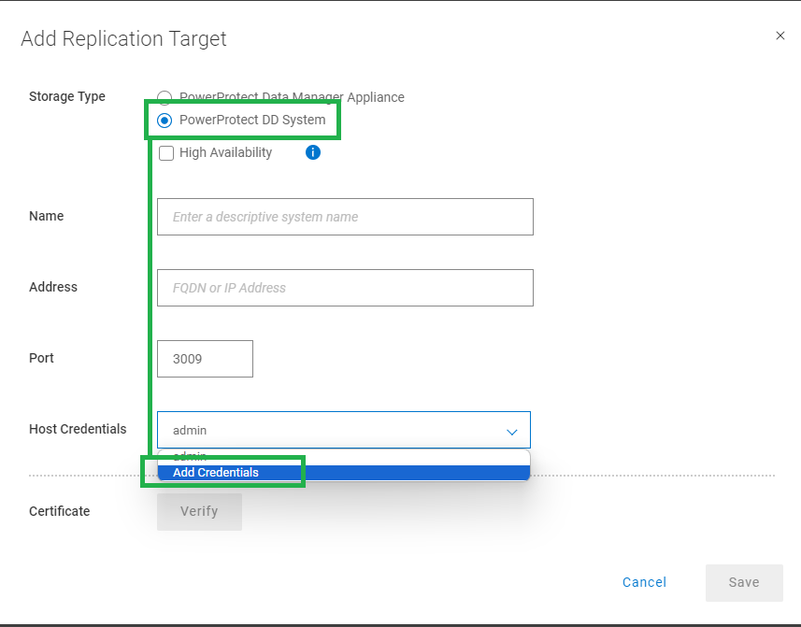Choose PowerProtect Data Manager Appliance storage type
This screenshot has height=627, width=801.
pos(164,97)
